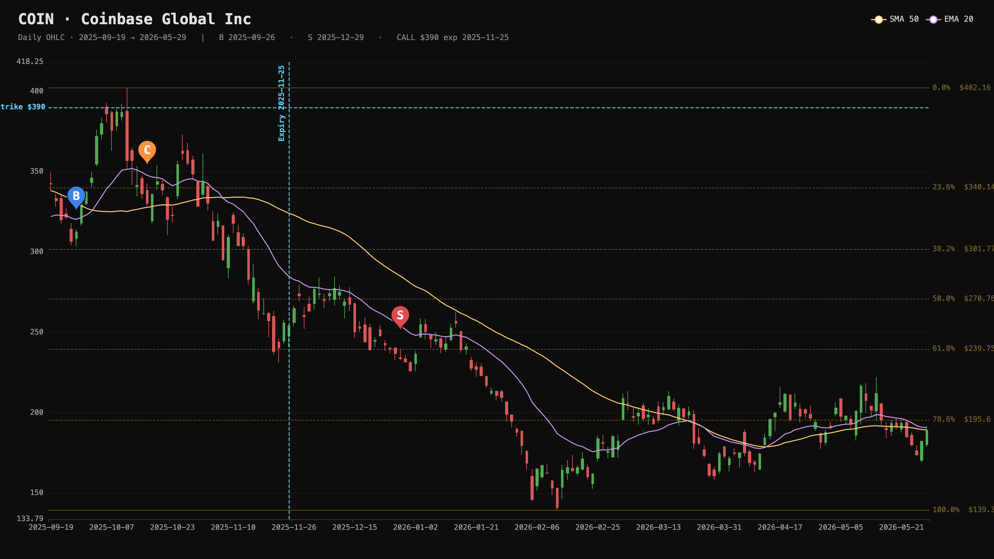The width and height of the screenshot is (994, 559).
Task: Click the chart title COIN · Coinbase Global Inc
Action: click(x=135, y=19)
